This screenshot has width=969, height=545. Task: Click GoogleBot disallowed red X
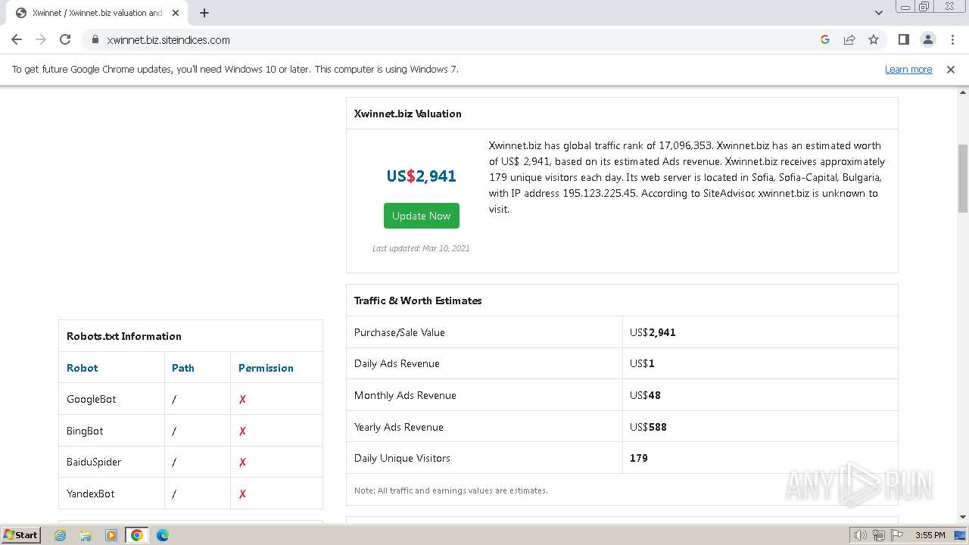(242, 400)
